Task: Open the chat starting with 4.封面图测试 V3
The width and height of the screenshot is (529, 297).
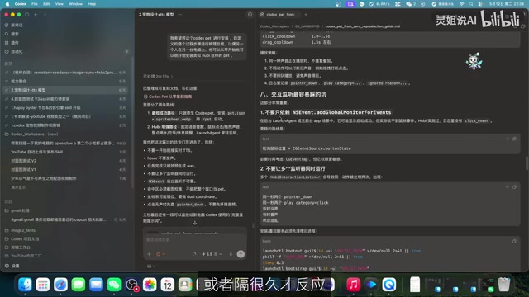Action: click(66, 99)
